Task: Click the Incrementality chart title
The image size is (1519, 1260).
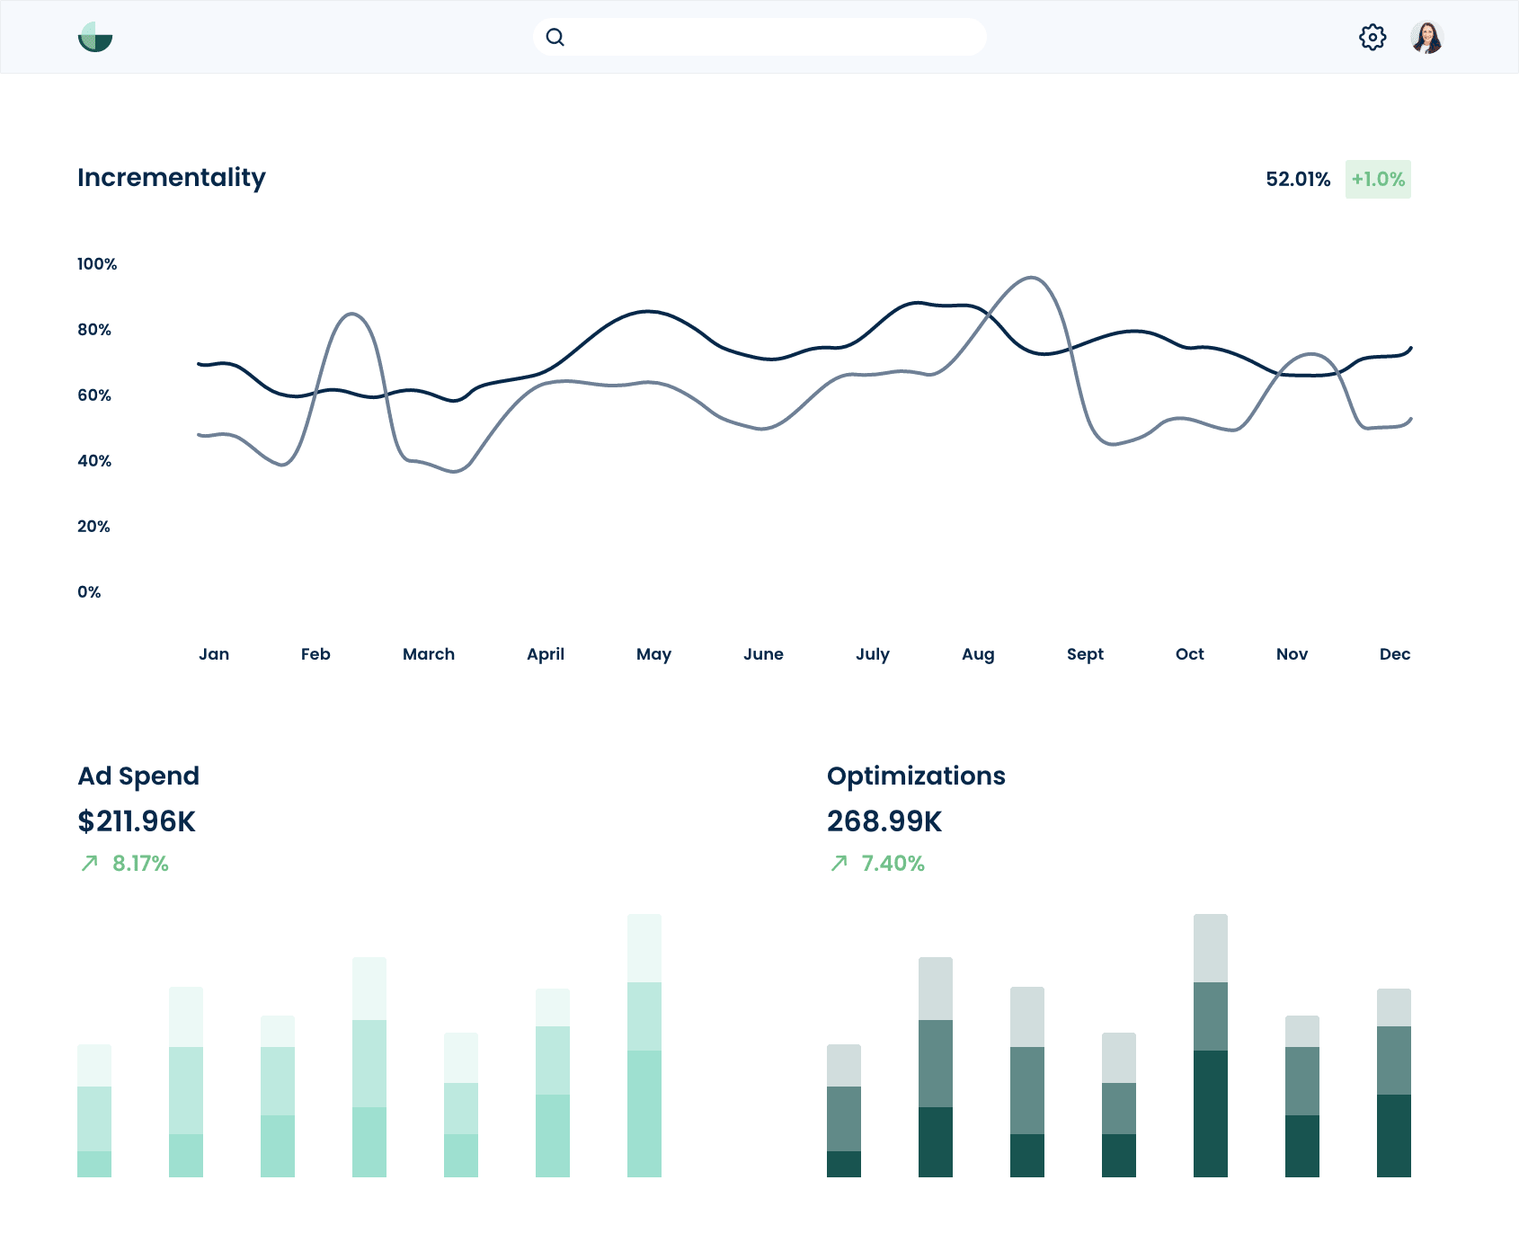Action: point(172,178)
